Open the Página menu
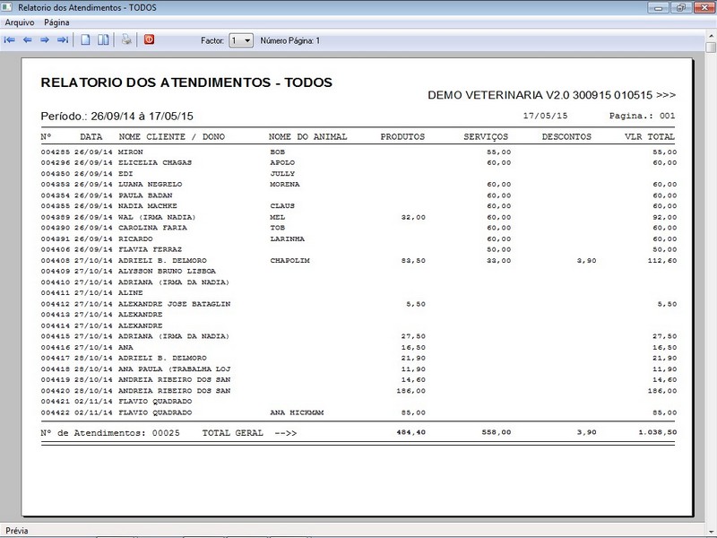 pyautogui.click(x=56, y=22)
